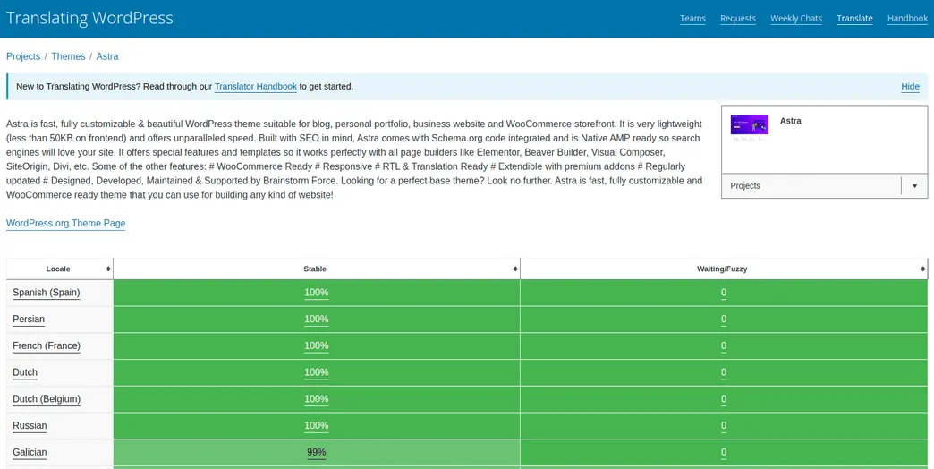This screenshot has height=469, width=934.
Task: Click Spanish (Spain) 100% stable value
Action: [x=317, y=293]
